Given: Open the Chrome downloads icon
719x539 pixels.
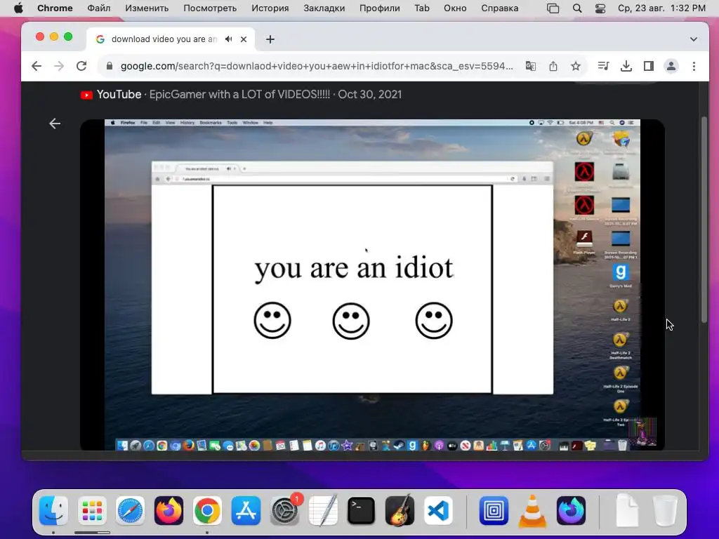Looking at the screenshot, I should pyautogui.click(x=626, y=66).
